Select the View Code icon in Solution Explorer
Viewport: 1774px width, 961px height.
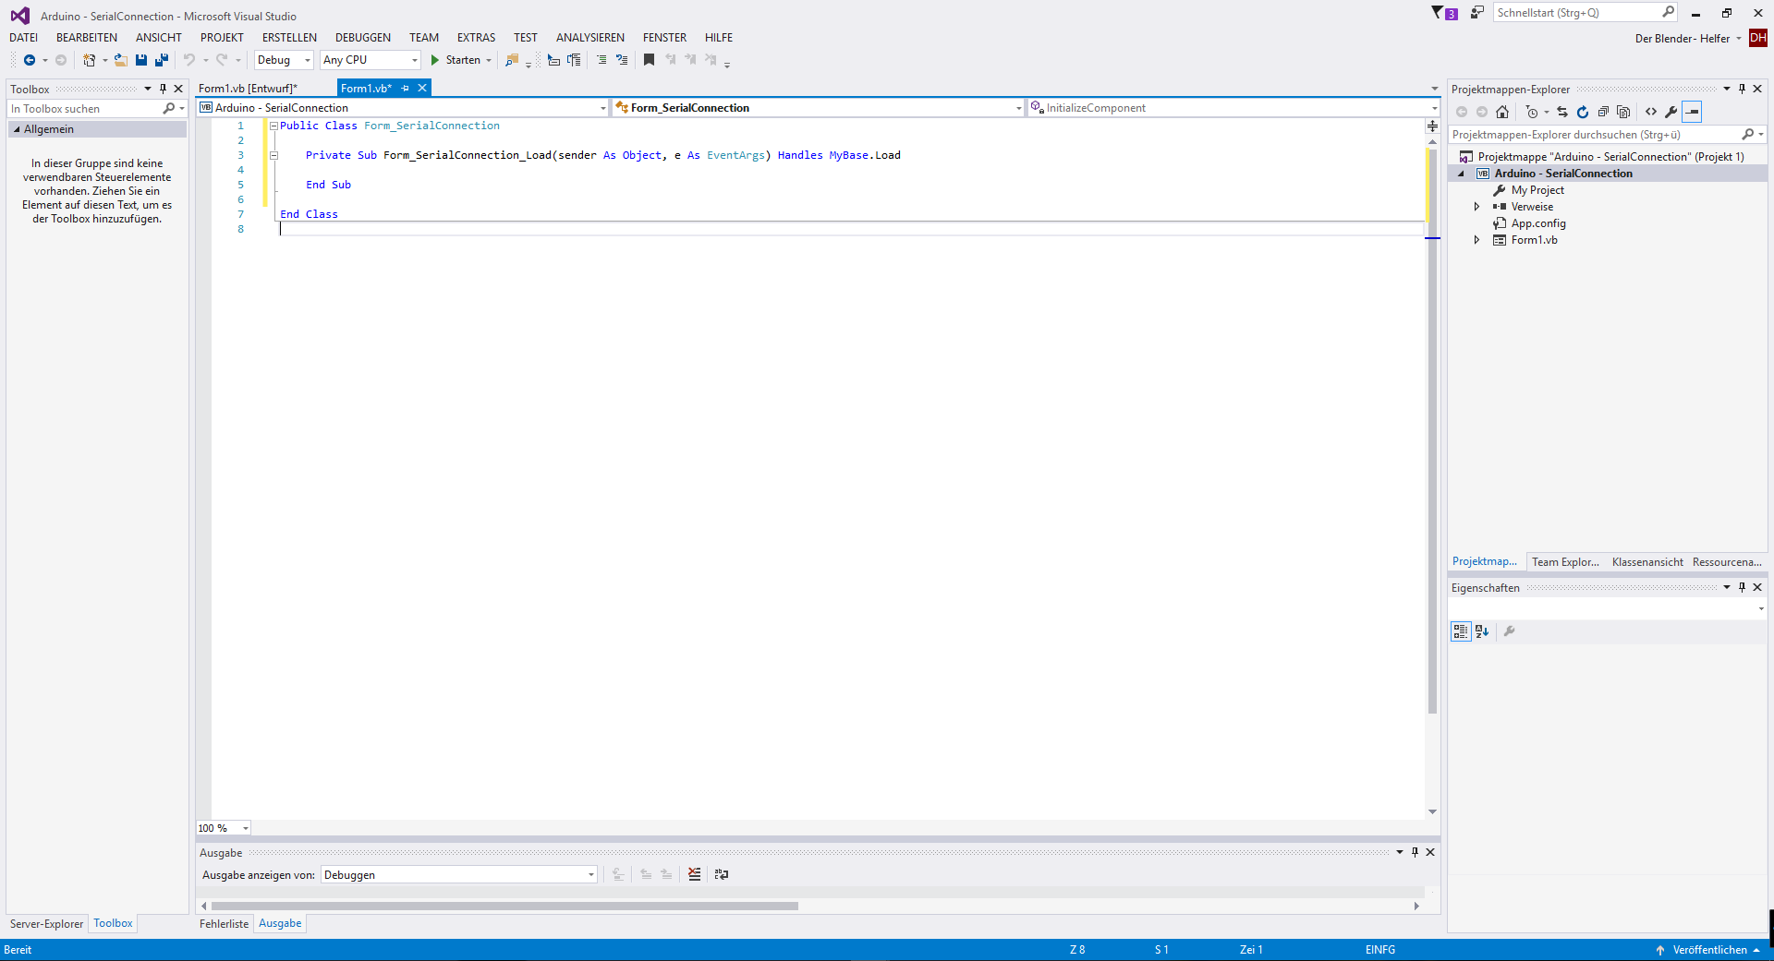(x=1652, y=112)
